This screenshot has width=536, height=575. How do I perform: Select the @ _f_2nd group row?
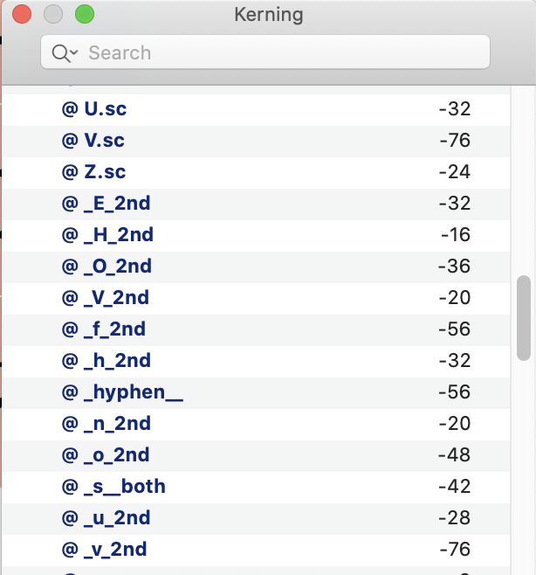256,330
